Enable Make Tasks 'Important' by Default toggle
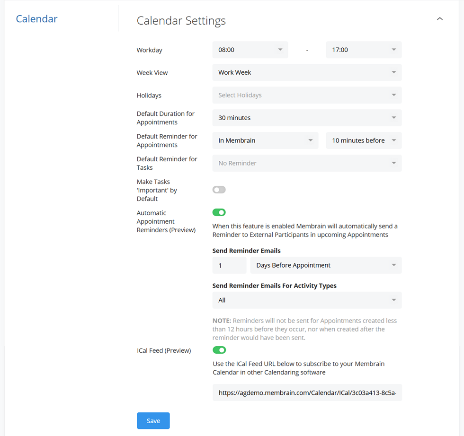The height and width of the screenshot is (436, 464). (219, 190)
